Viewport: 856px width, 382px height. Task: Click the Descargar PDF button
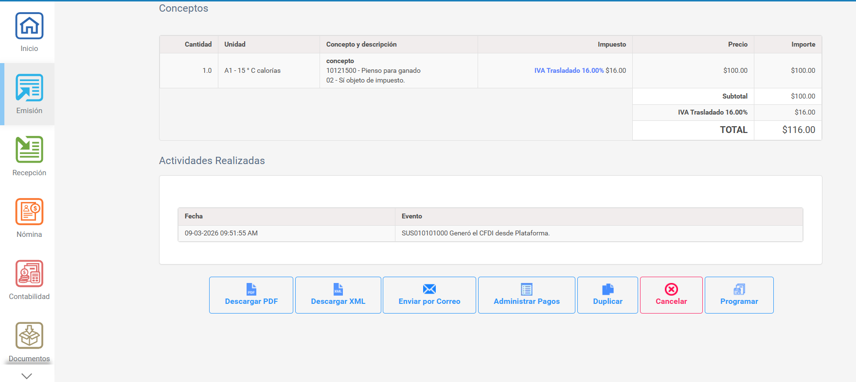[x=251, y=295]
